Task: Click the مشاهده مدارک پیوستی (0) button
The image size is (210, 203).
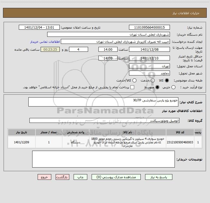Action: [116, 177]
